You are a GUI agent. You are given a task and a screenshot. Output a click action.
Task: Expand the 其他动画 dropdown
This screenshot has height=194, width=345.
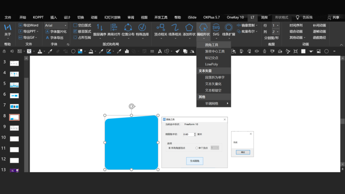pos(304,38)
